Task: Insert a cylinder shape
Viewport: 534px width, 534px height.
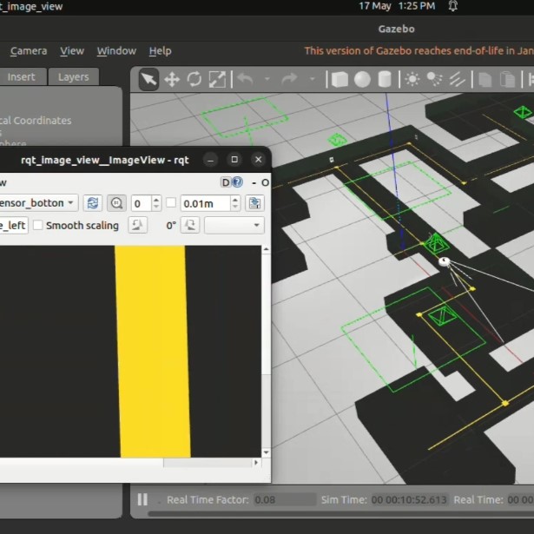Action: point(385,79)
